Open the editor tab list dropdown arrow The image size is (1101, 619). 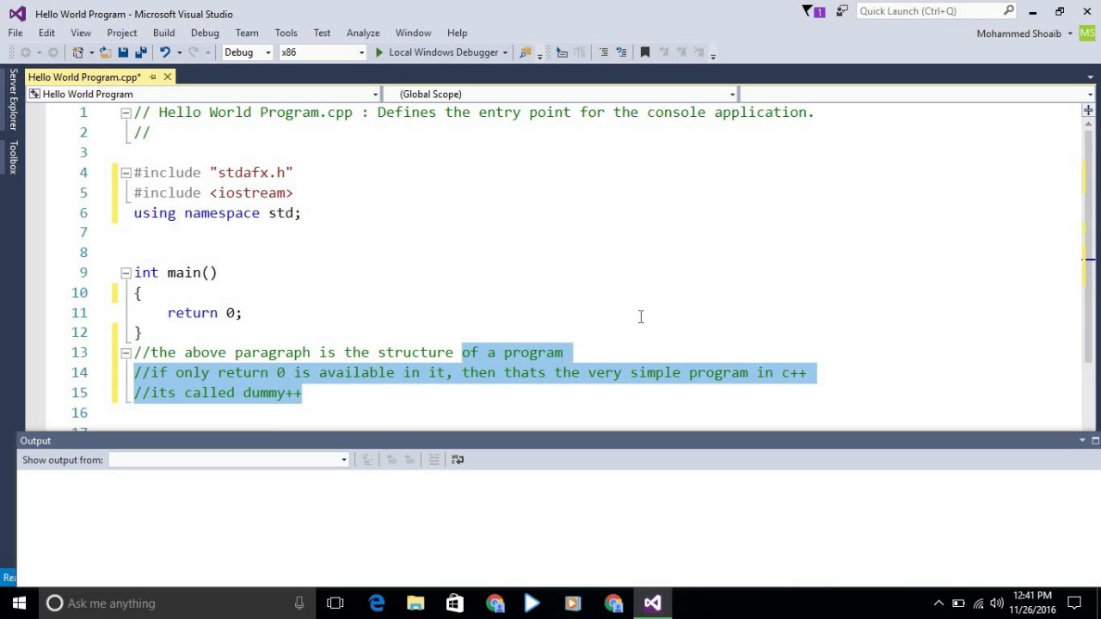(1090, 77)
